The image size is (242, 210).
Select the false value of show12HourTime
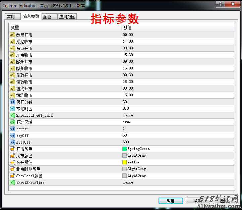tap(128, 182)
